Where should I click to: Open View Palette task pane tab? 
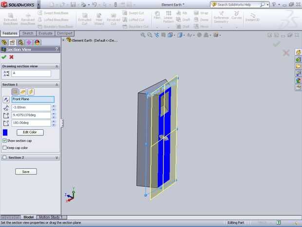click(x=298, y=73)
